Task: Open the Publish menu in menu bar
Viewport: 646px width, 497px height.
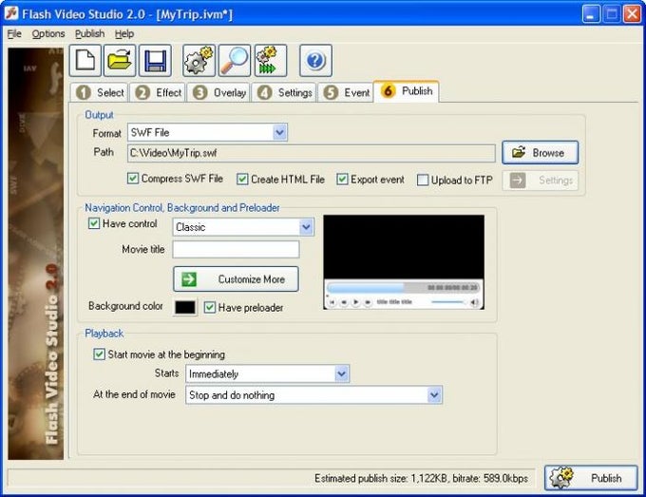Action: coord(89,34)
